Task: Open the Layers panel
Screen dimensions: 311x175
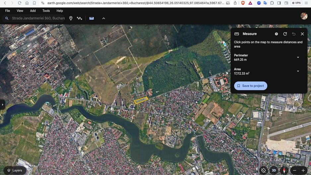Action: click(14, 170)
